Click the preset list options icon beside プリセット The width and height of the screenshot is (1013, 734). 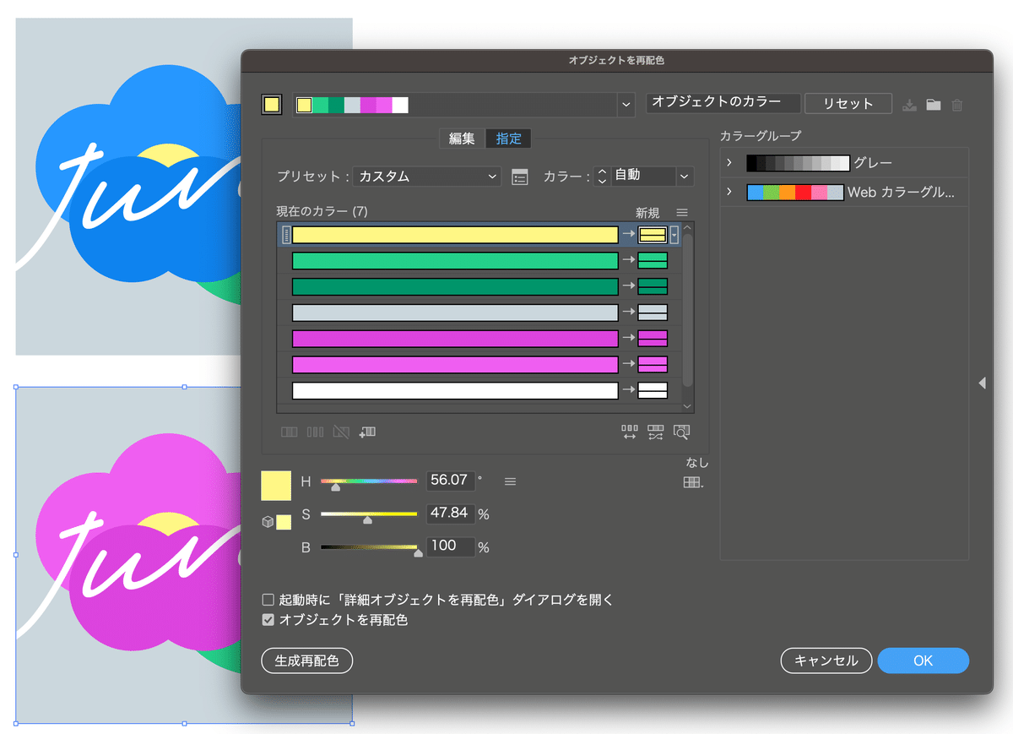[x=519, y=177]
